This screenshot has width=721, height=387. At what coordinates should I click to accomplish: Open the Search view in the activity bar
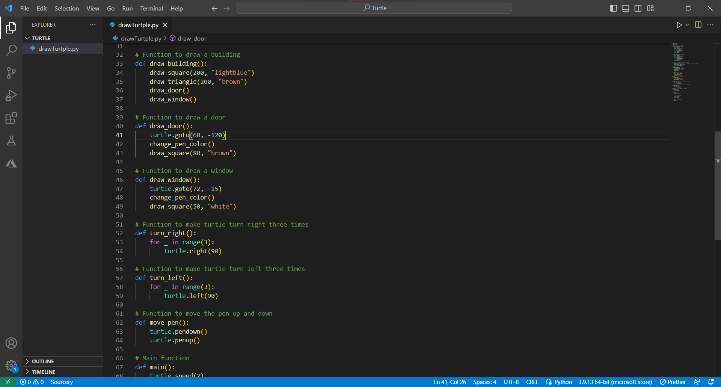[11, 50]
